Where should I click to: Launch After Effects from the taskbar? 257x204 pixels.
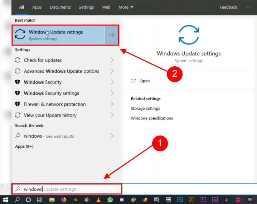[215, 200]
